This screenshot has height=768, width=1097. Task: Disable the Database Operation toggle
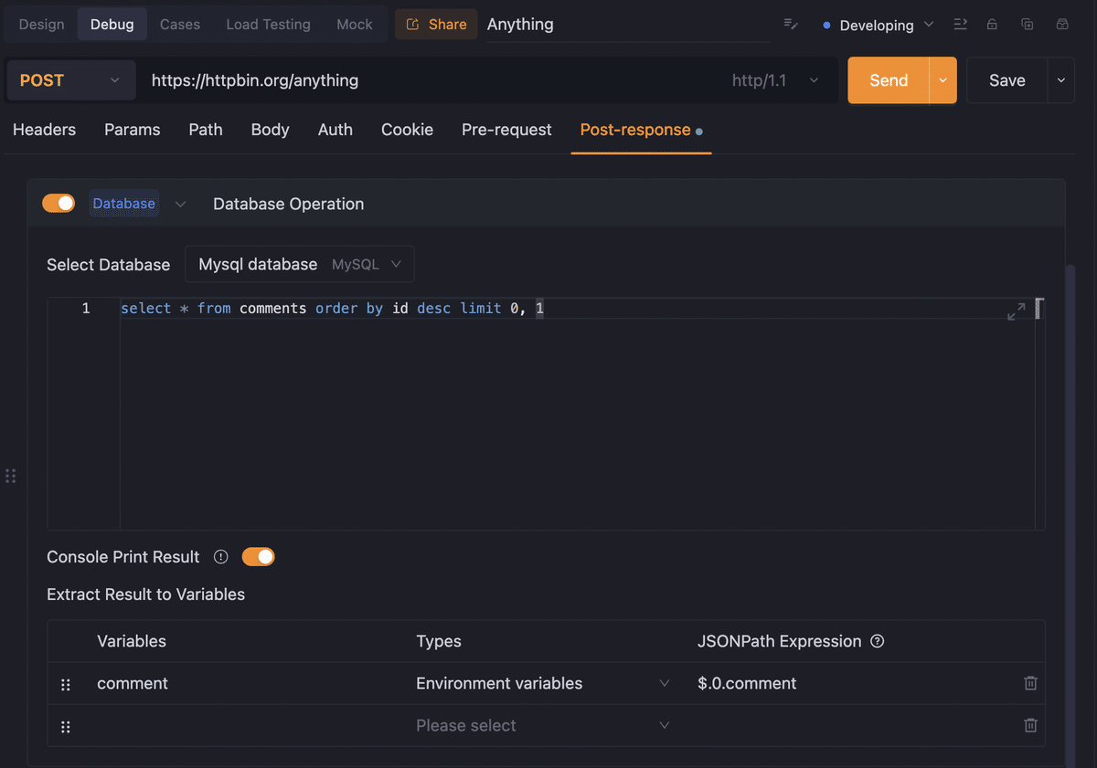coord(59,204)
